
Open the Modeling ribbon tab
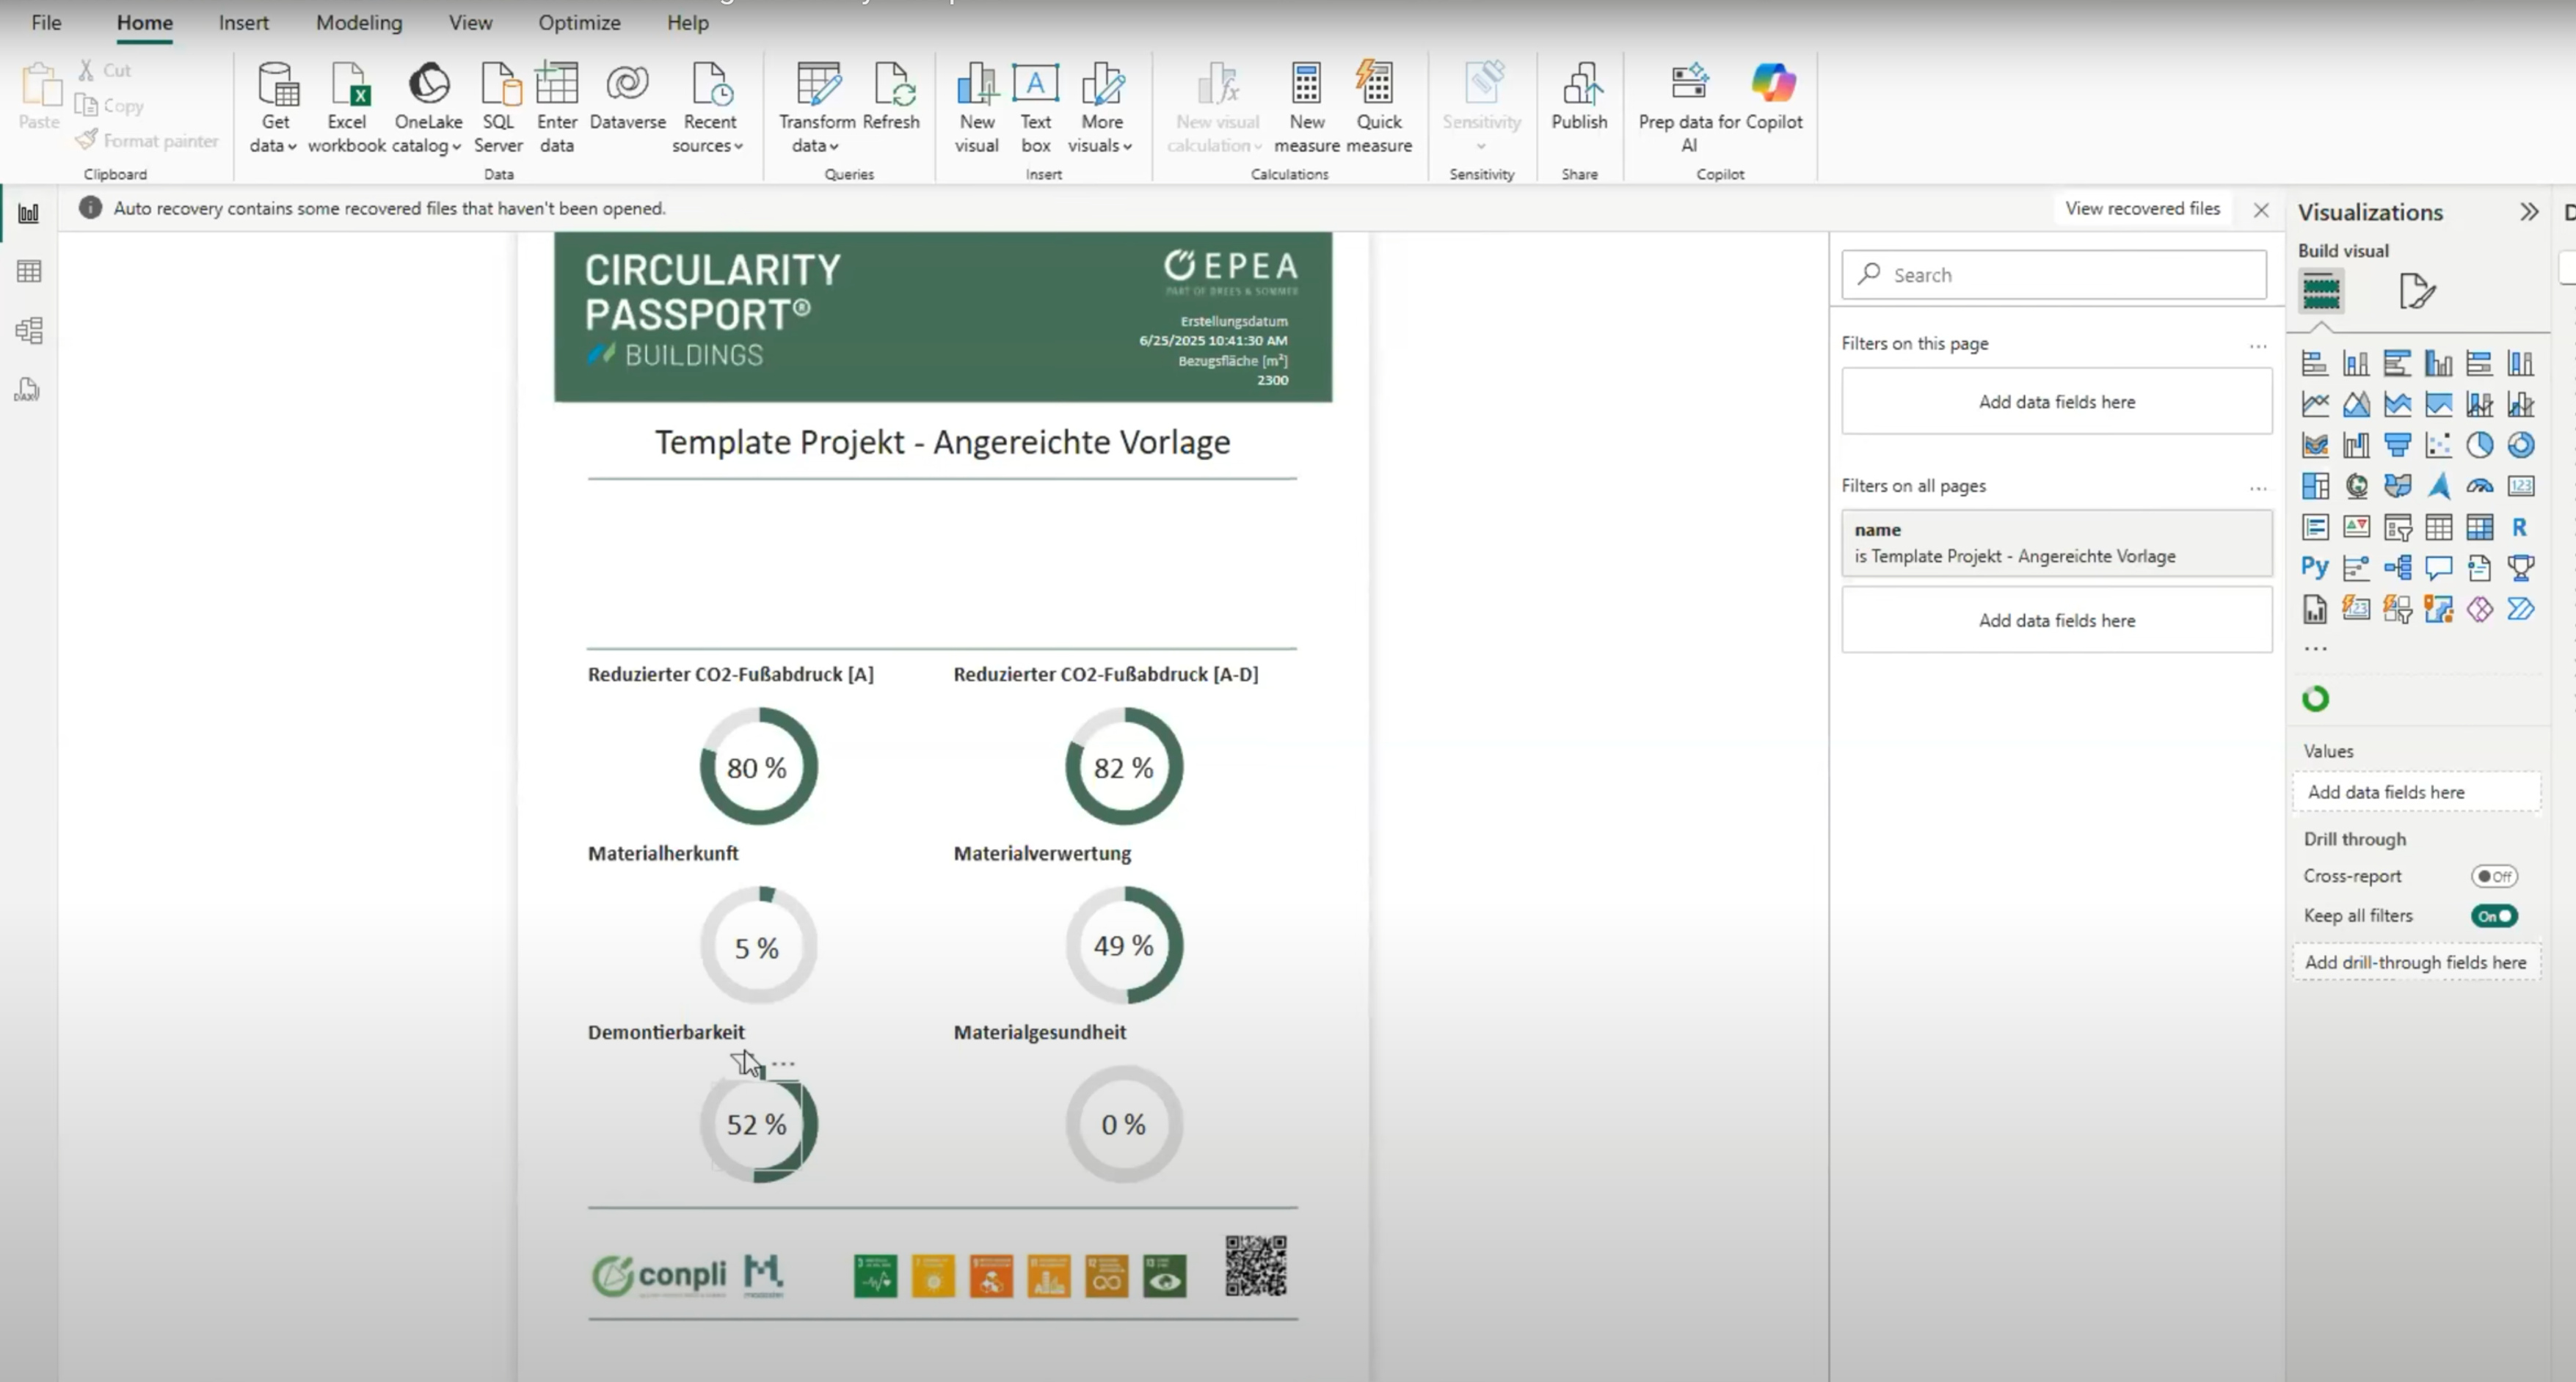point(359,22)
